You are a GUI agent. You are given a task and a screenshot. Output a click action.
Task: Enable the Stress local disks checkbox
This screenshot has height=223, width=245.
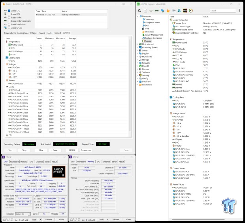coord(9,25)
